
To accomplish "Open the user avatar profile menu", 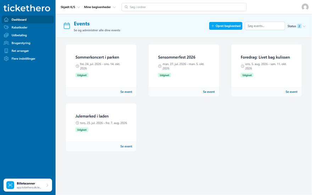I will click(x=305, y=7).
